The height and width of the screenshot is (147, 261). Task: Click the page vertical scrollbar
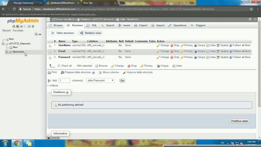click(259, 63)
